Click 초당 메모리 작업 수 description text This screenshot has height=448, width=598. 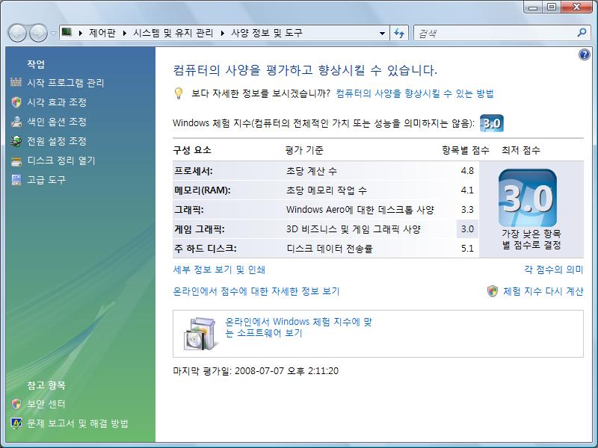(x=327, y=190)
